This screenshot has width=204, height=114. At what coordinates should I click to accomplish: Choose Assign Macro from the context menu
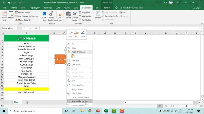coord(79,89)
